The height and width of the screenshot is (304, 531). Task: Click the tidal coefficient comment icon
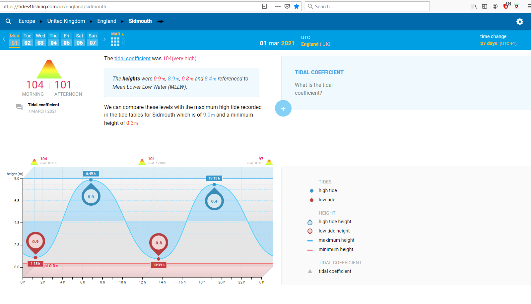(19, 107)
